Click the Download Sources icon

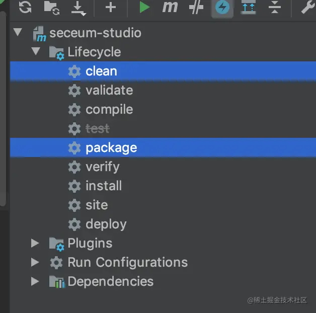point(77,7)
